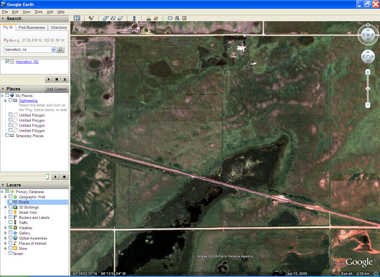Image resolution: width=380 pixels, height=277 pixels.
Task: Toggle the sidebar panel icon
Action: (x=77, y=18)
